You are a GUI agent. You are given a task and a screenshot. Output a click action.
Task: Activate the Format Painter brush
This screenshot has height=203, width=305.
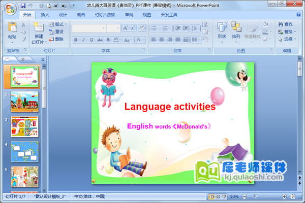(x=24, y=39)
